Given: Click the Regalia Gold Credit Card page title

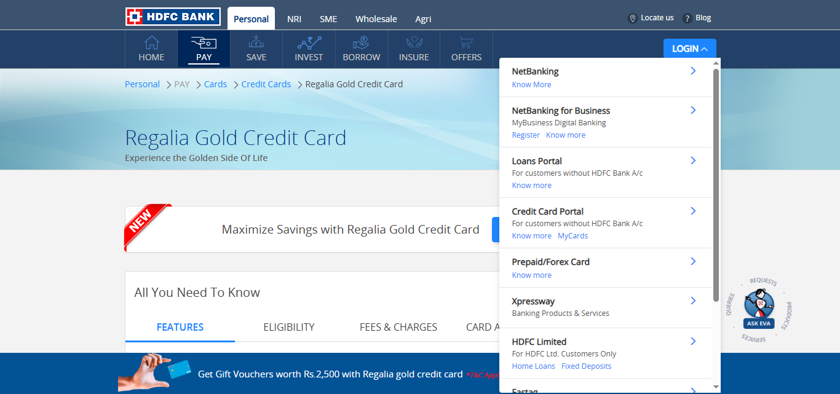Looking at the screenshot, I should pos(236,138).
